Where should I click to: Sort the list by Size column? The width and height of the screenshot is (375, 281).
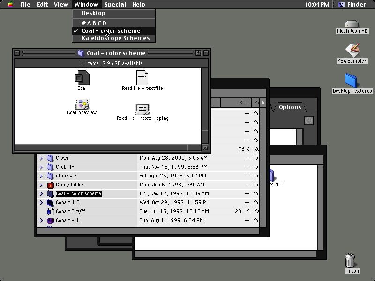click(x=236, y=103)
